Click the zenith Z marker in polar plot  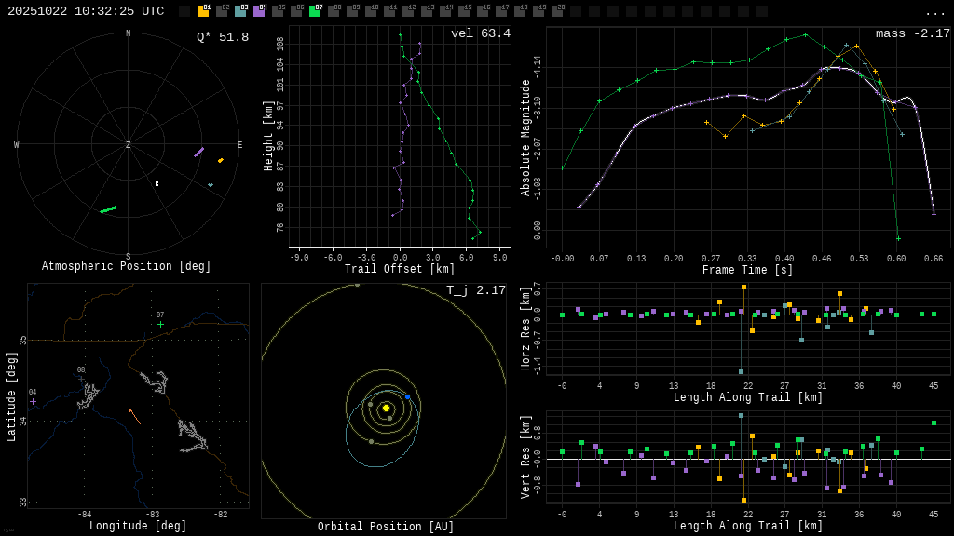tap(129, 145)
